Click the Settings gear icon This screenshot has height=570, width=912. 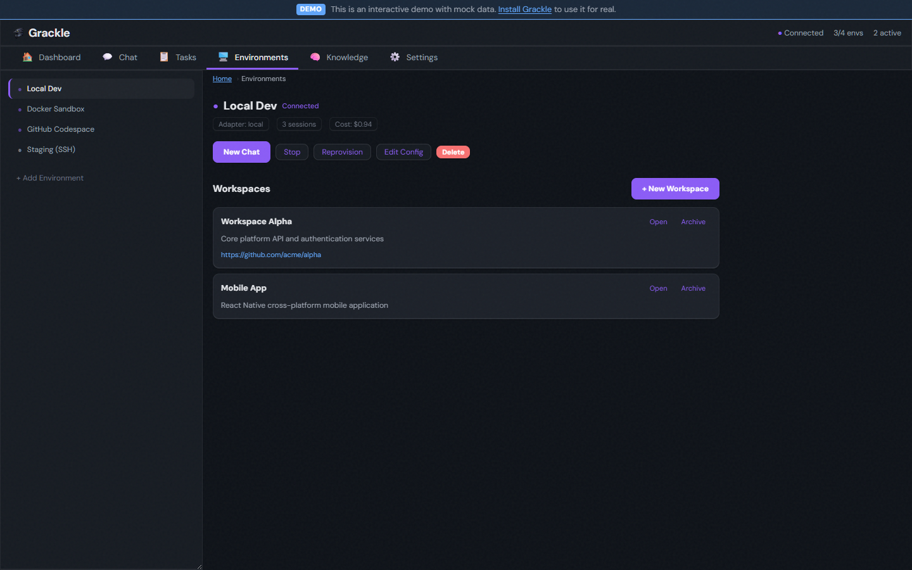[394, 57]
